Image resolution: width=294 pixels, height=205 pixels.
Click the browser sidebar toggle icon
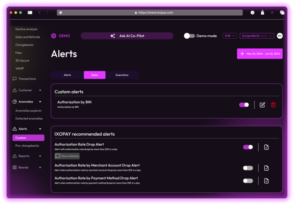point(30,13)
